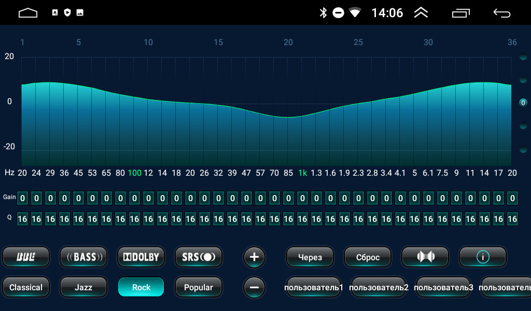This screenshot has height=311, width=531.
Task: Open the speaker balance icon button
Action: tap(425, 257)
